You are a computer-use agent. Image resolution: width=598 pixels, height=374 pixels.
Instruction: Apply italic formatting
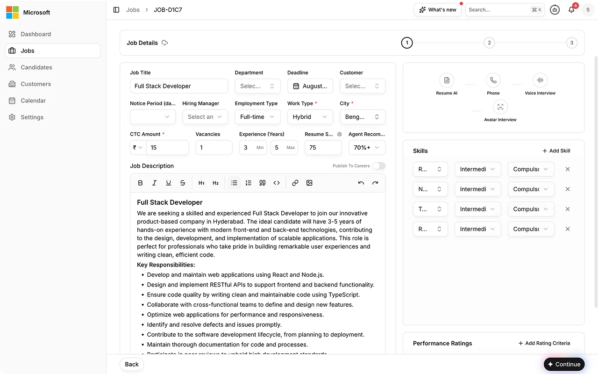155,183
